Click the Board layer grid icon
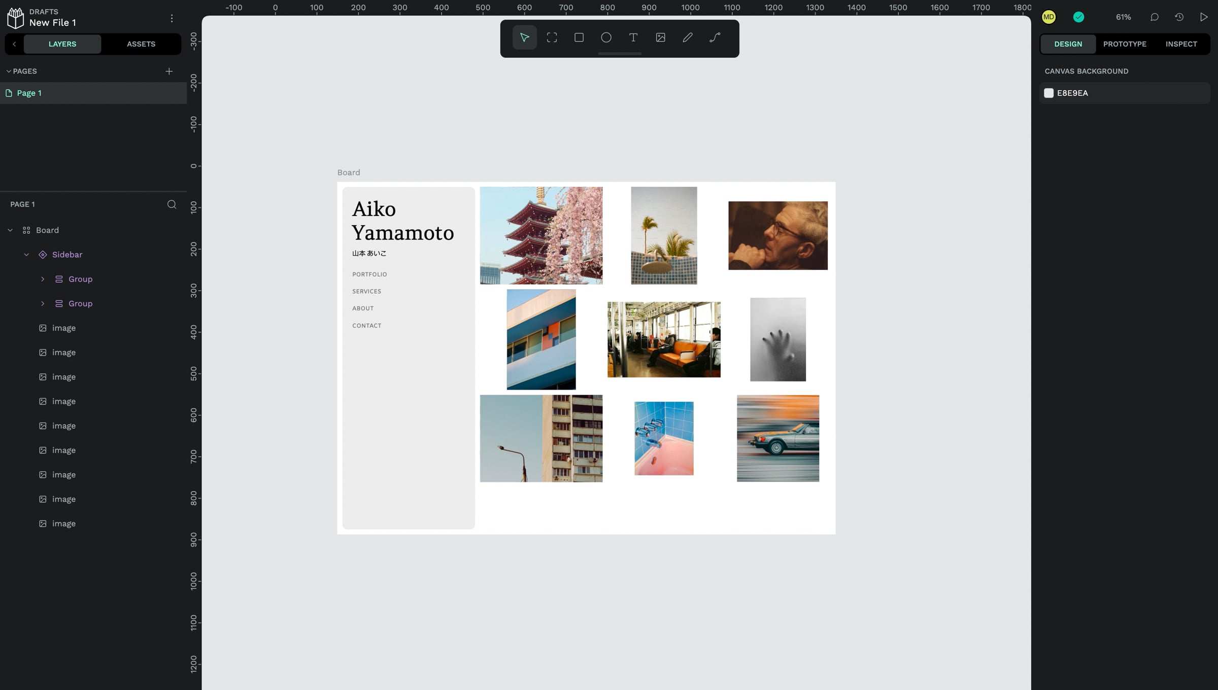 (x=26, y=230)
